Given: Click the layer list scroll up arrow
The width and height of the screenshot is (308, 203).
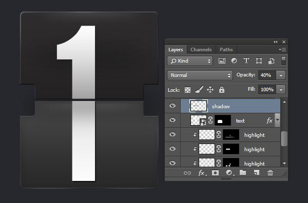Looking at the screenshot, I should point(284,102).
